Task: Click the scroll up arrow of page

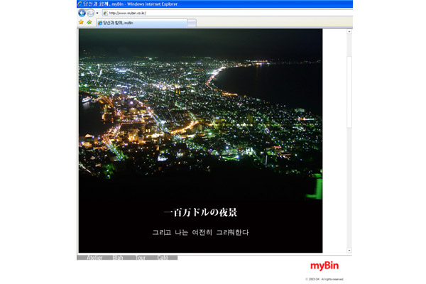Action: click(x=349, y=32)
